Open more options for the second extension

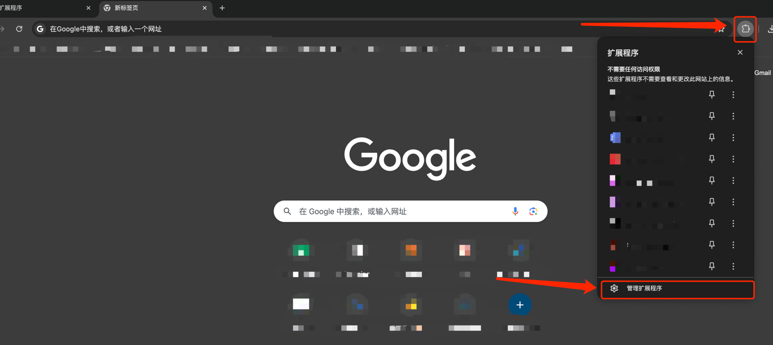tap(733, 116)
